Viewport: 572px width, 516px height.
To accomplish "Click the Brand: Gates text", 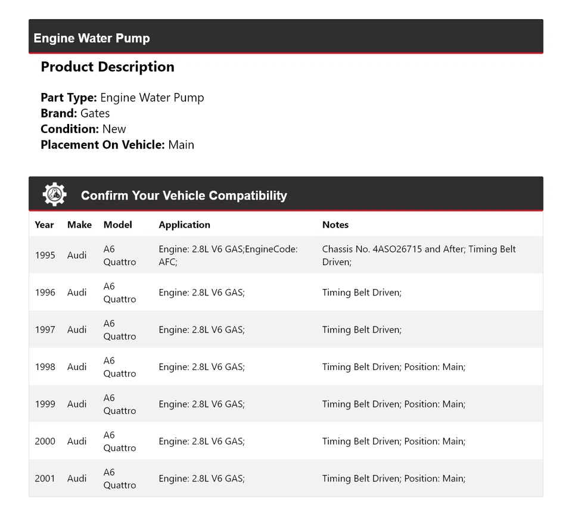I will coord(75,113).
